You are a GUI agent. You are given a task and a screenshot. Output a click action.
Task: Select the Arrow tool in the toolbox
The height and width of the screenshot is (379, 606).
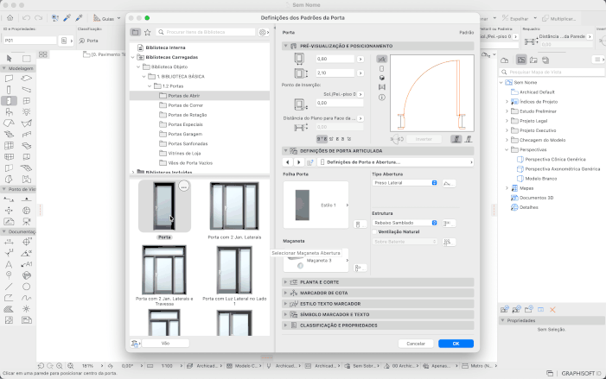click(x=10, y=59)
